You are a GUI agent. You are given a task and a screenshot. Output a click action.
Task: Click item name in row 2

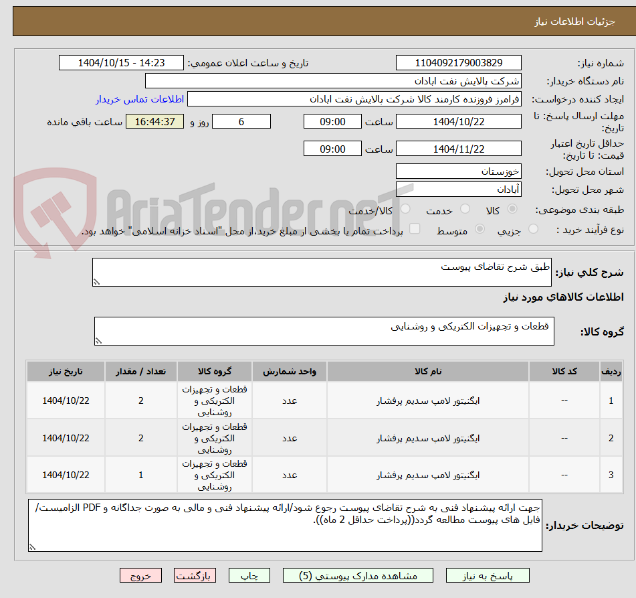coord(428,439)
